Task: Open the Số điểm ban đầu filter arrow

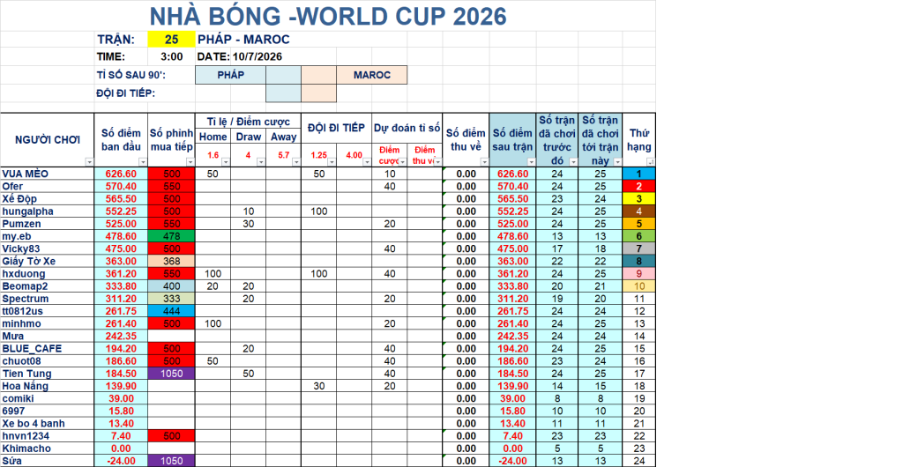Action: coord(143,162)
